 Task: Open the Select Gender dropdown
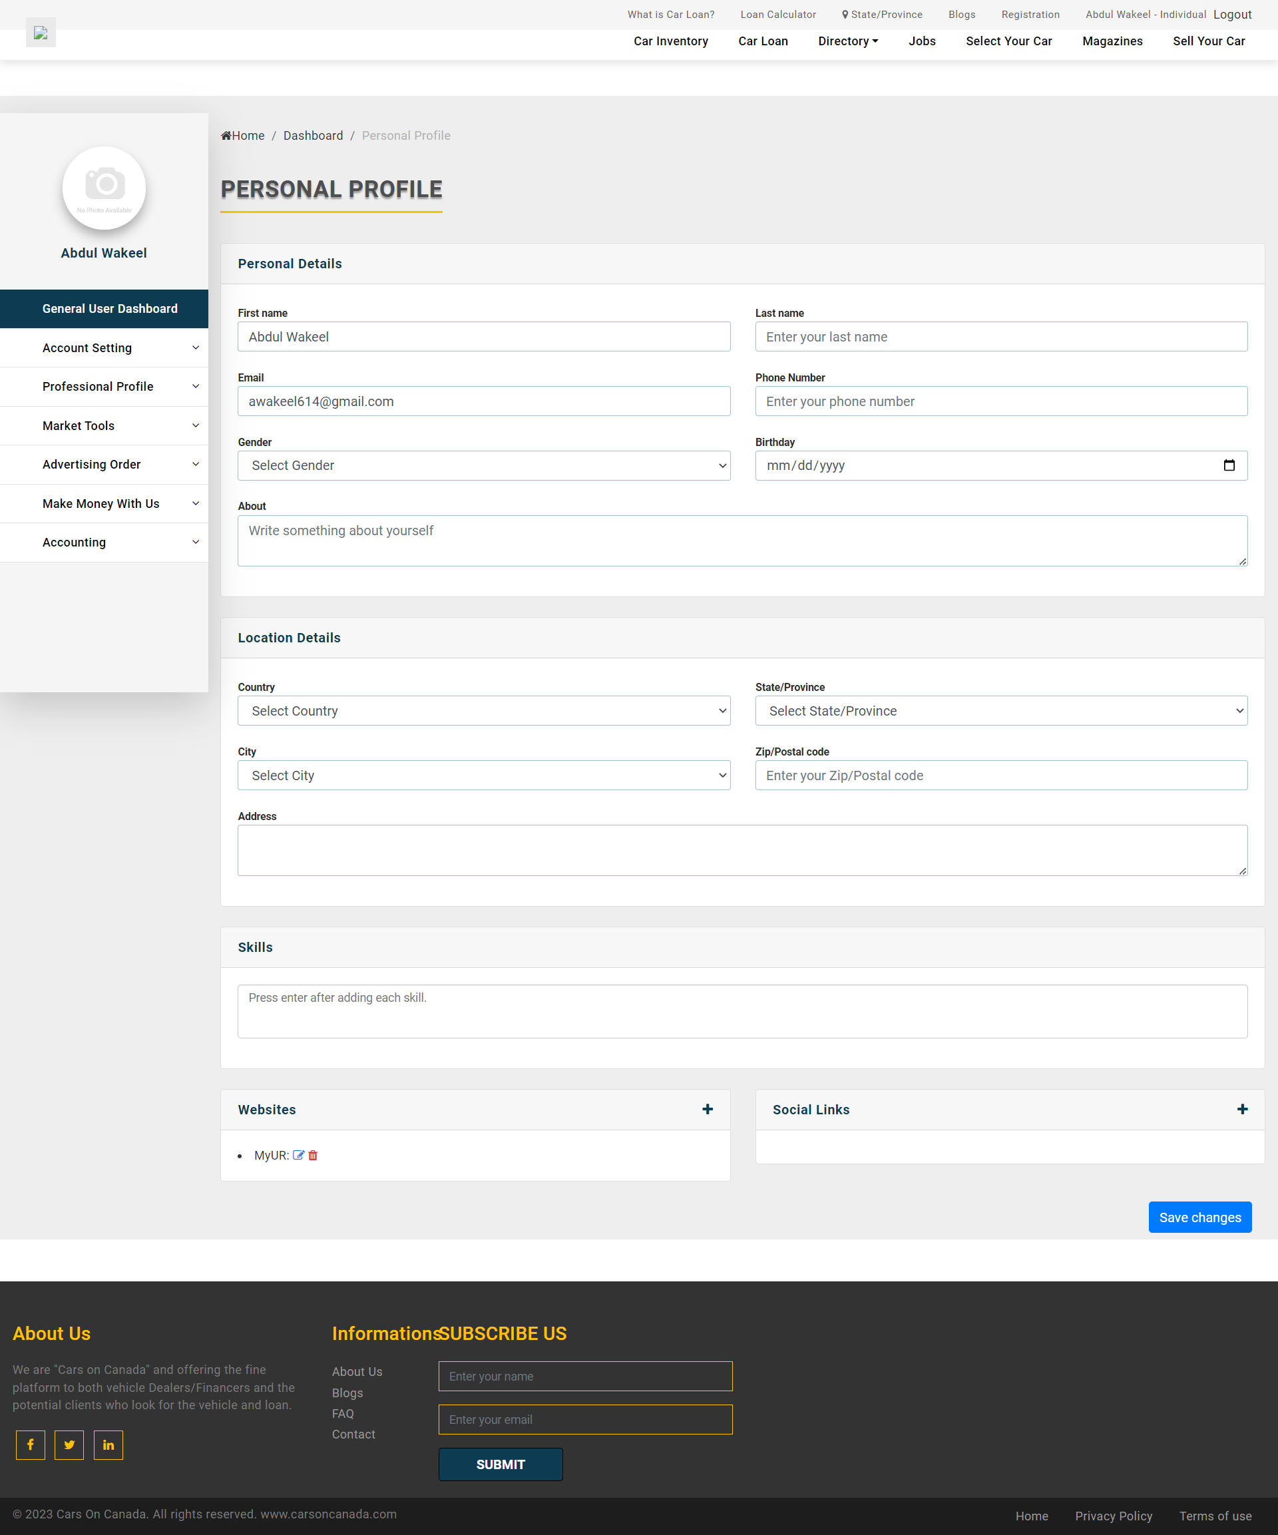(x=483, y=465)
